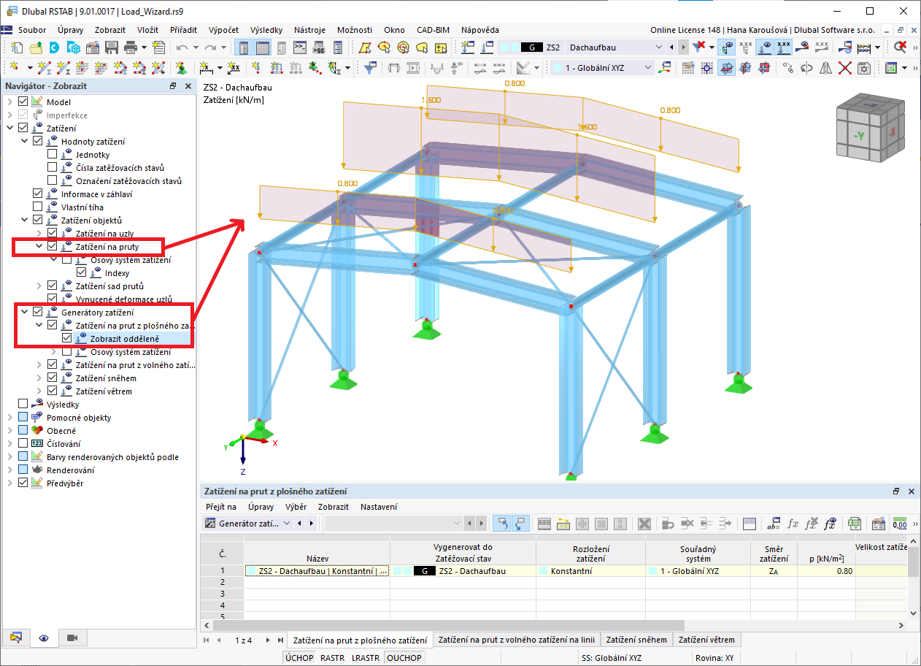Click the view cube orientation widget
The width and height of the screenshot is (921, 666).
(x=870, y=129)
